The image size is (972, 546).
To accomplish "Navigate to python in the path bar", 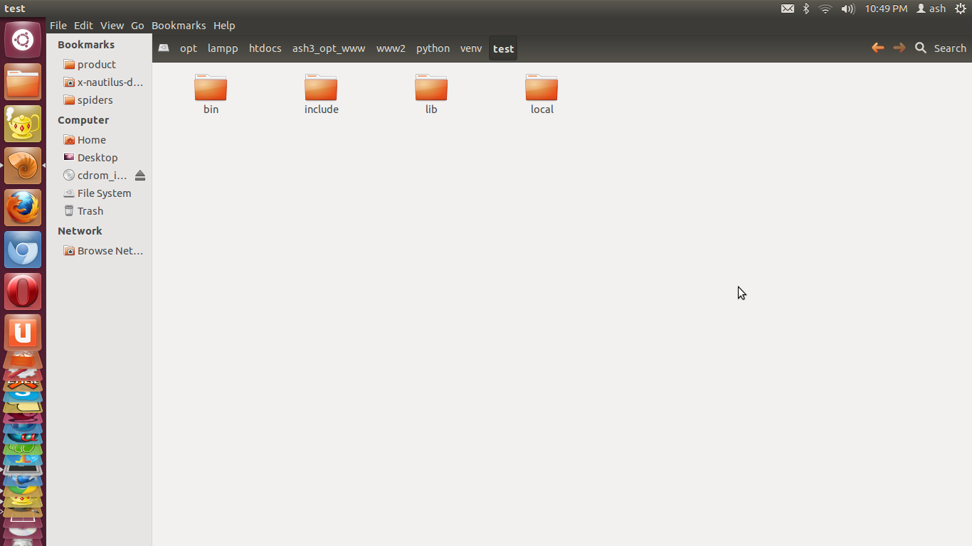I will [x=433, y=48].
